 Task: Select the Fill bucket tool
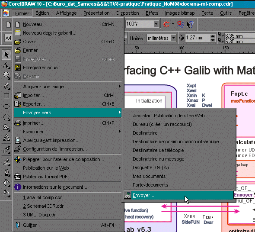pos(6,183)
